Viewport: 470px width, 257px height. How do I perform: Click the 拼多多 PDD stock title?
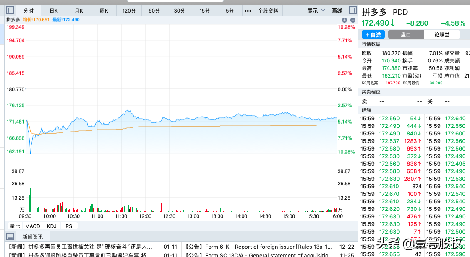pos(385,12)
